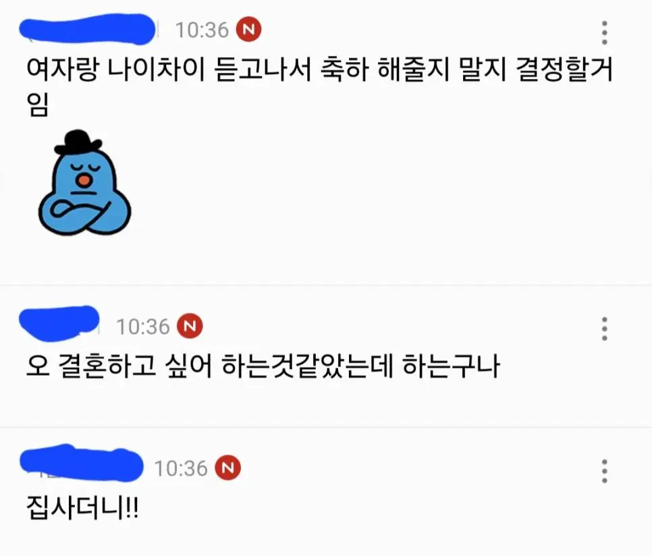Click the blue-covered nickname above 집사더니!!
This screenshot has height=556, width=652.
[82, 463]
